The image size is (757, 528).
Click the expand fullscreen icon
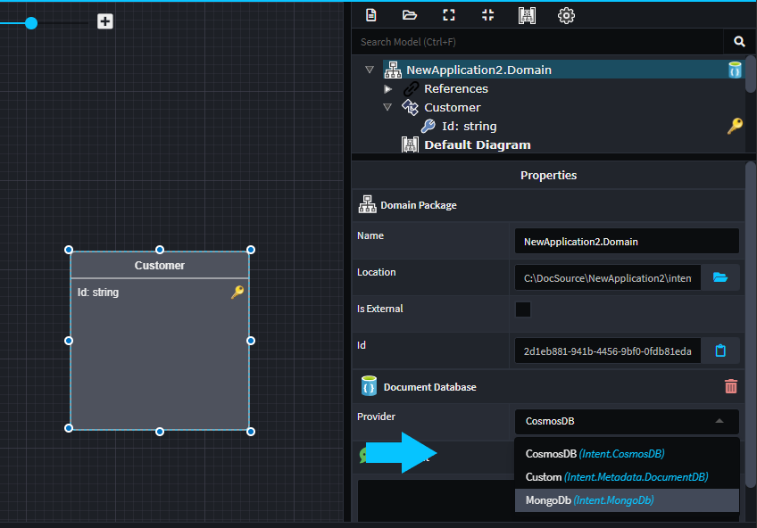[449, 15]
